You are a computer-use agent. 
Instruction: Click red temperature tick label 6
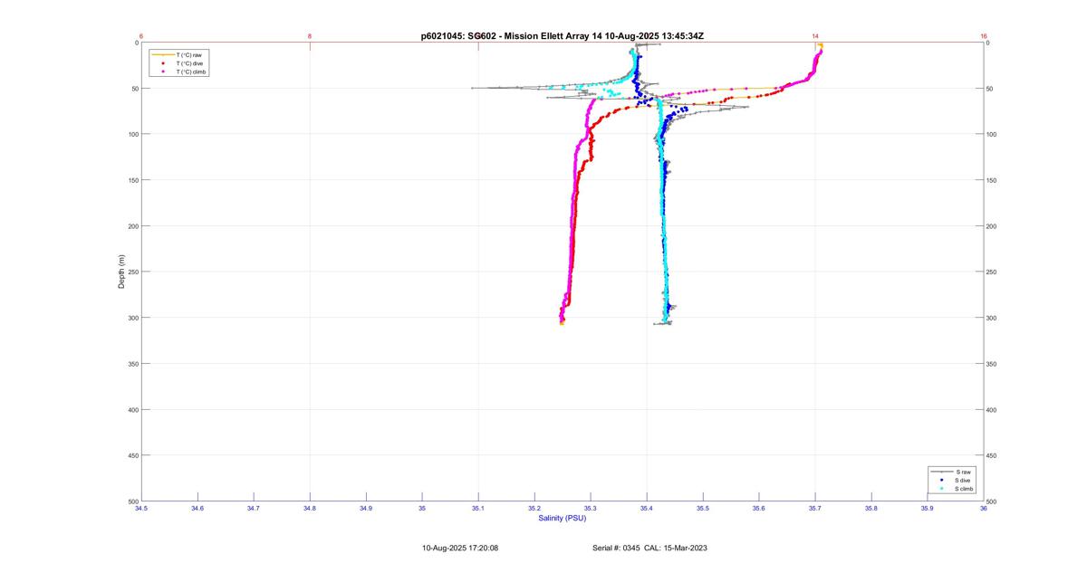141,36
